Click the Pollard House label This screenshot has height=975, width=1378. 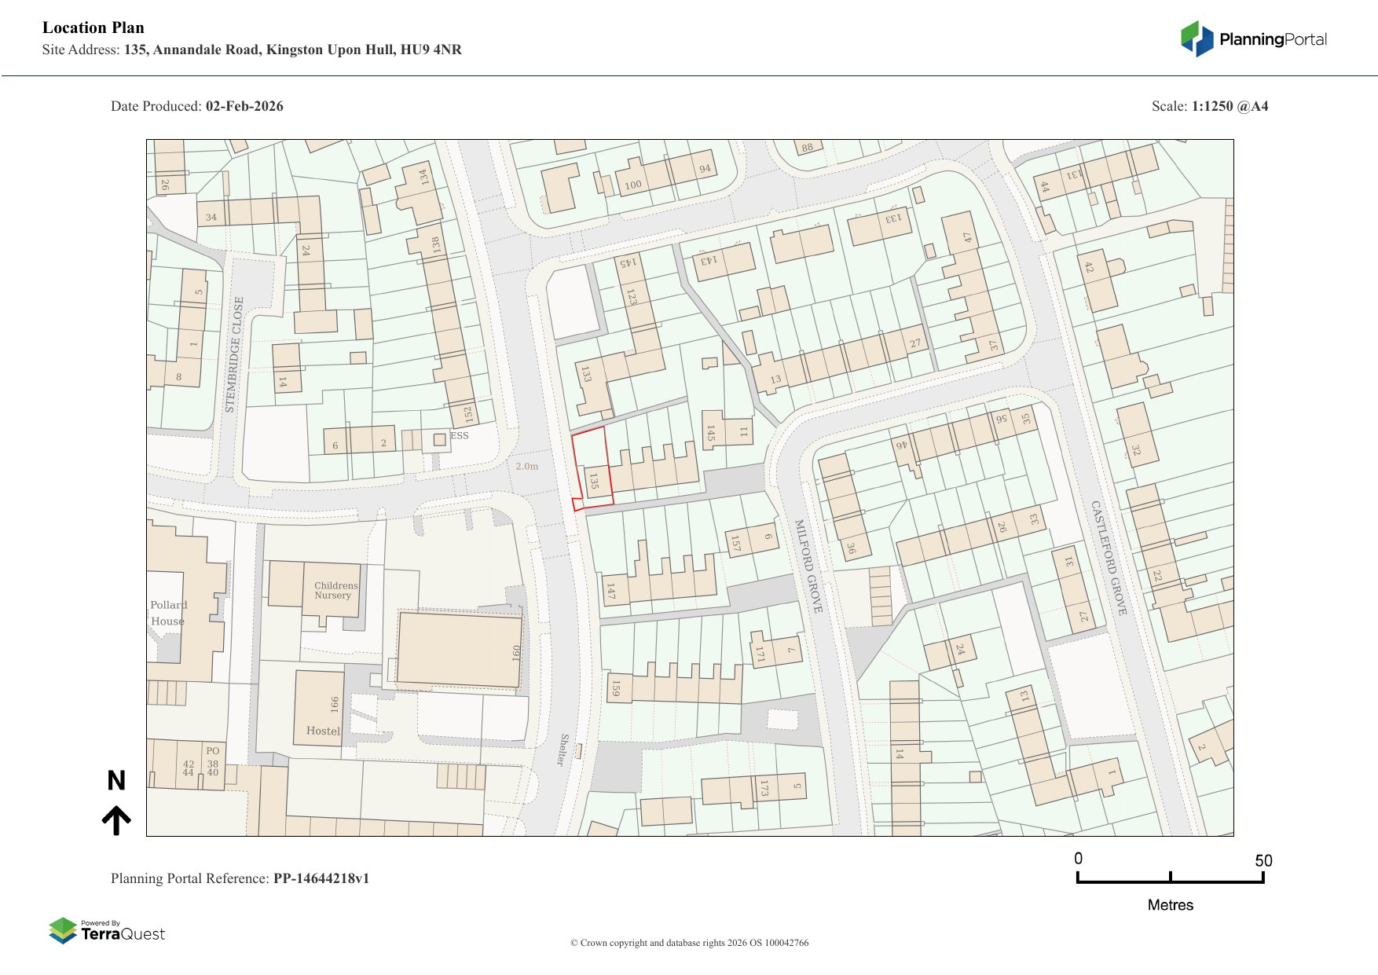pos(168,613)
